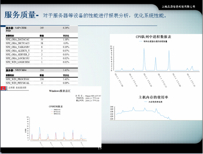
Task: Select the 服务质量 slide title
Action: click(20, 15)
